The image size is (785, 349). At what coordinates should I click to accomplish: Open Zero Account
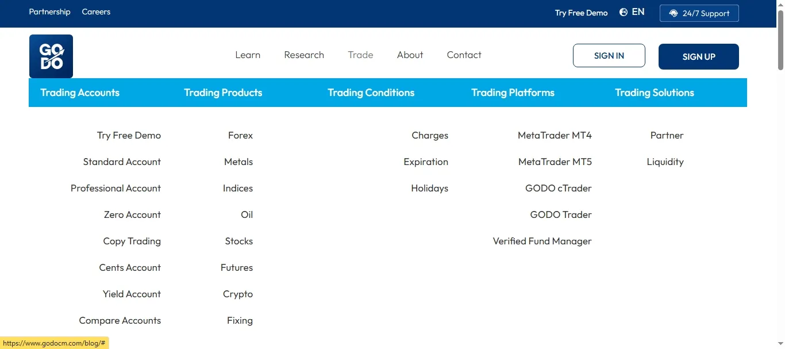click(132, 215)
